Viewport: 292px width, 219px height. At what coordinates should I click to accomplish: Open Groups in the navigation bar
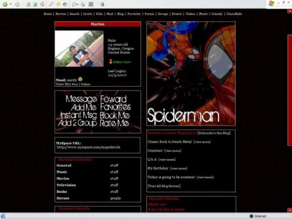coord(163,14)
